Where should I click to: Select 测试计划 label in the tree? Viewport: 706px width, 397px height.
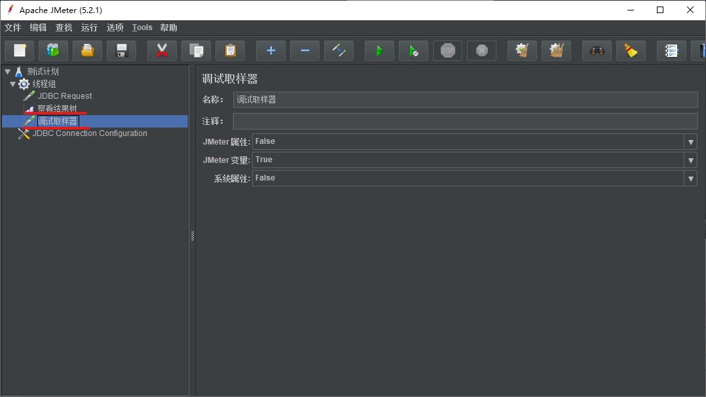click(43, 71)
